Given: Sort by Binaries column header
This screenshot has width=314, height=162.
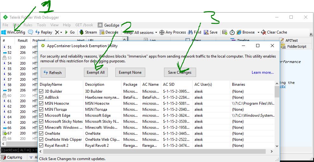Looking at the screenshot, I should click(x=252, y=84).
